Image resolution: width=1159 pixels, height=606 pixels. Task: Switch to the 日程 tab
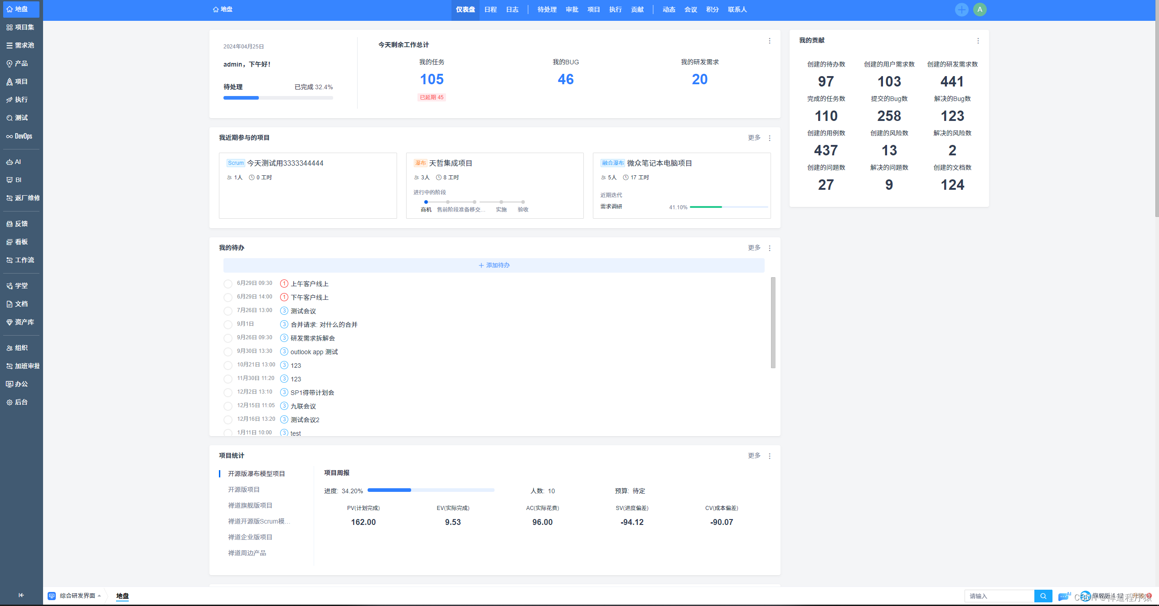click(490, 10)
